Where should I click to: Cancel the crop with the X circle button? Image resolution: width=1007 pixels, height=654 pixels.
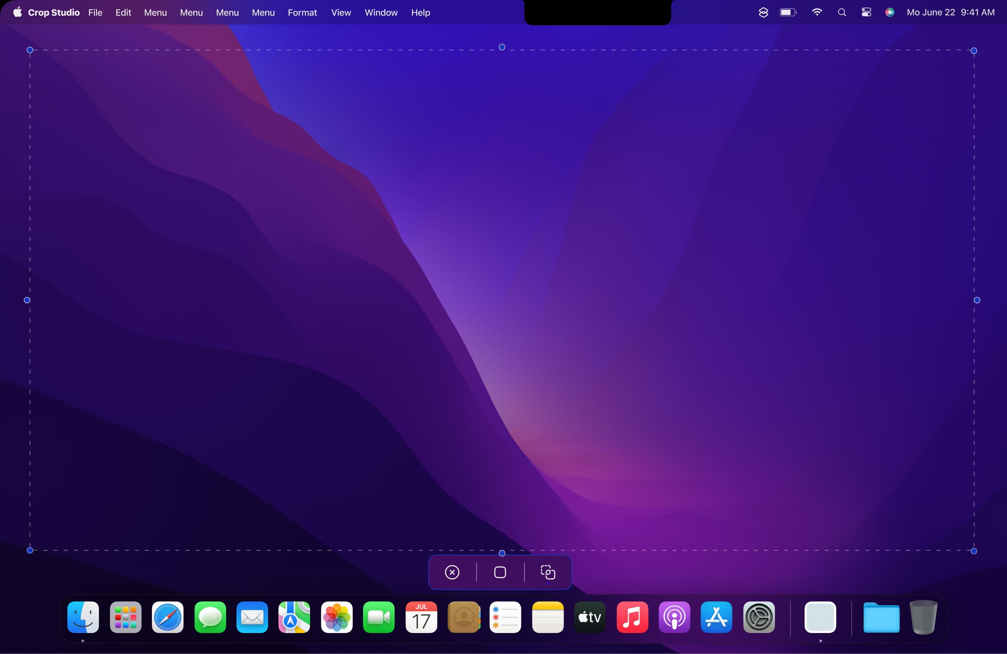[452, 573]
